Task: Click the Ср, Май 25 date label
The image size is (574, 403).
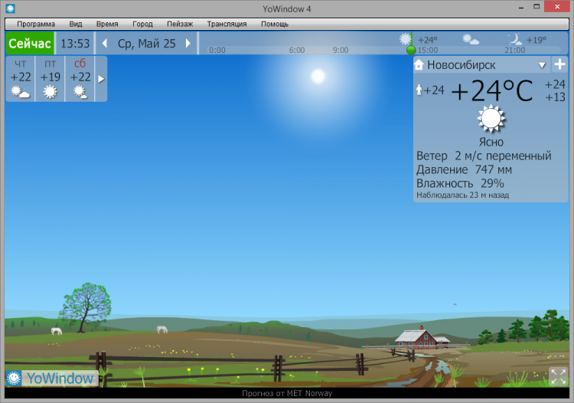Action: (x=146, y=44)
